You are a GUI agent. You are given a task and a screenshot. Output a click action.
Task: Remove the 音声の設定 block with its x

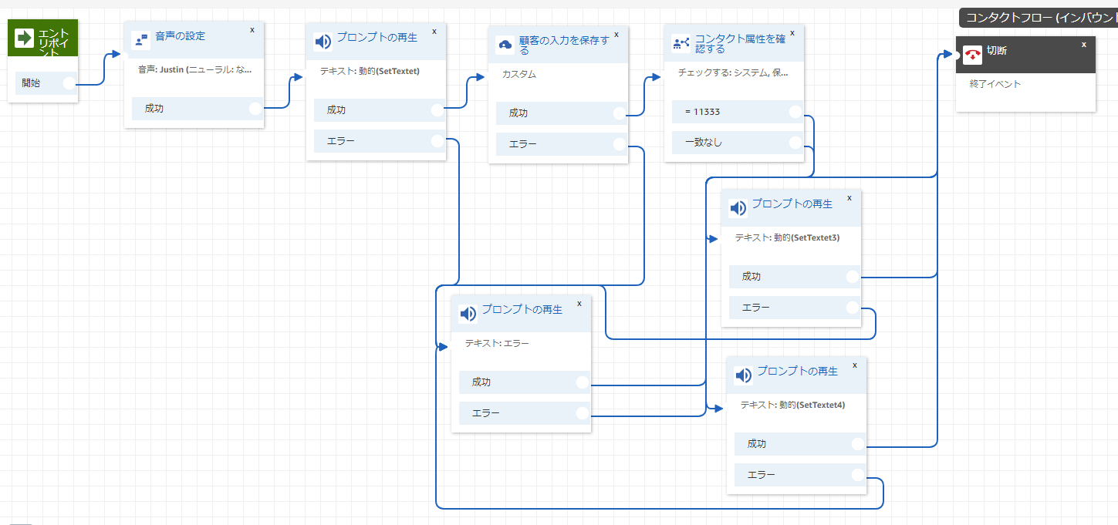tap(252, 29)
